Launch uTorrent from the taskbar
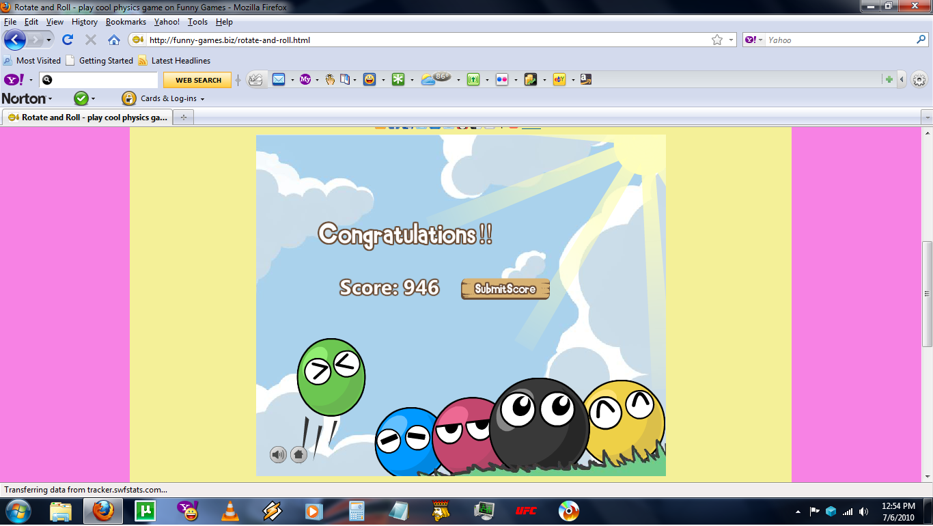 click(145, 511)
